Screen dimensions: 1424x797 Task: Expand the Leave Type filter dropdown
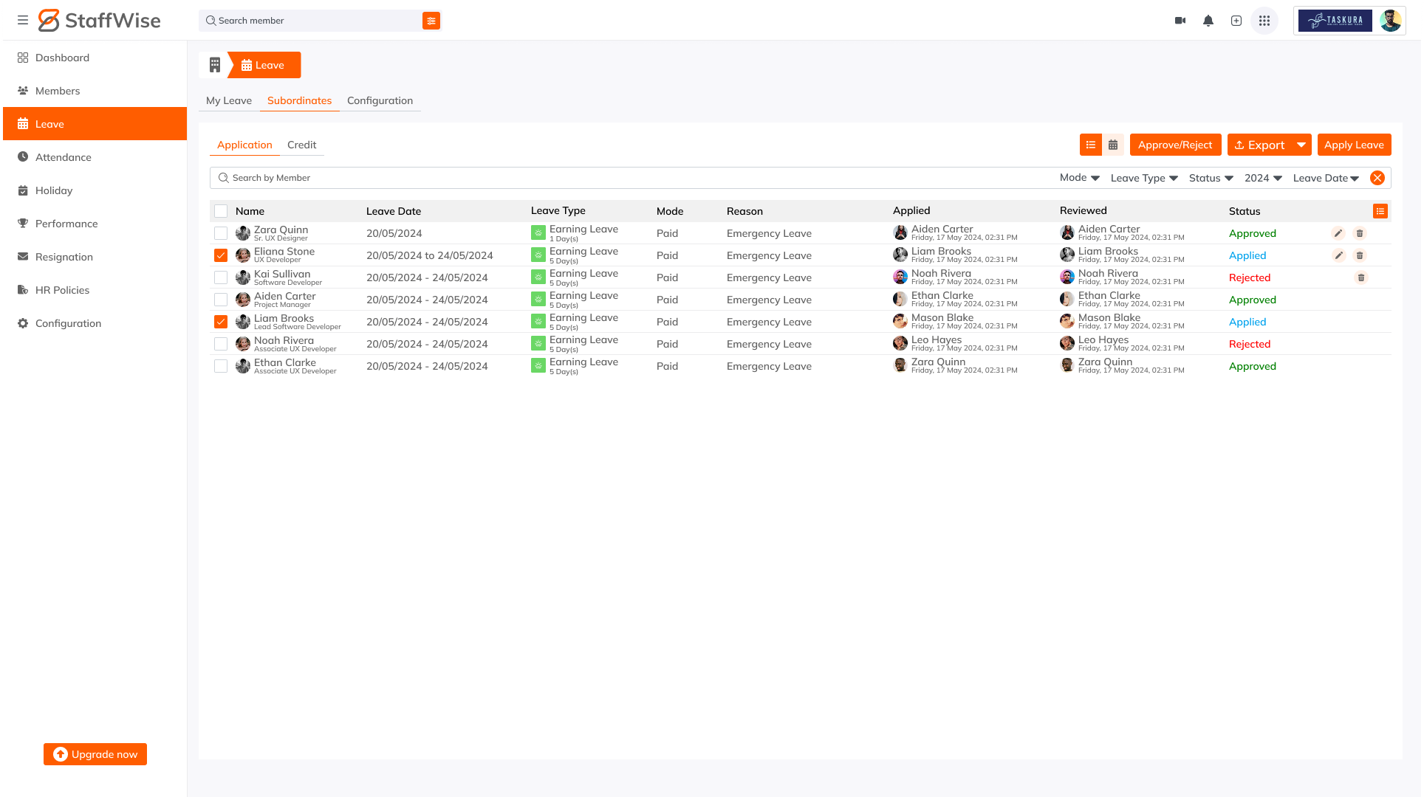(1144, 178)
